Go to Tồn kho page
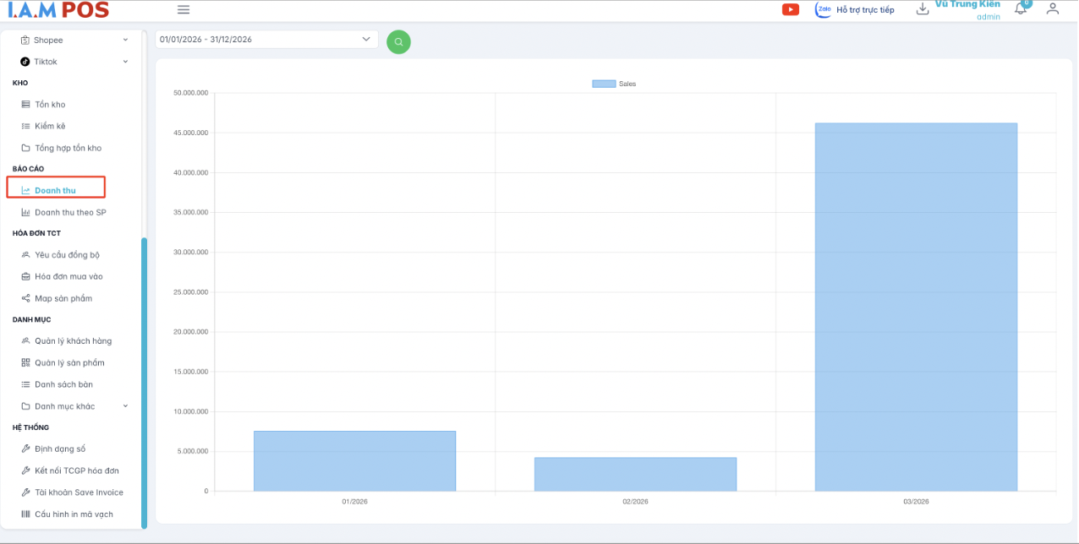Viewport: 1079px width, 544px height. (50, 105)
